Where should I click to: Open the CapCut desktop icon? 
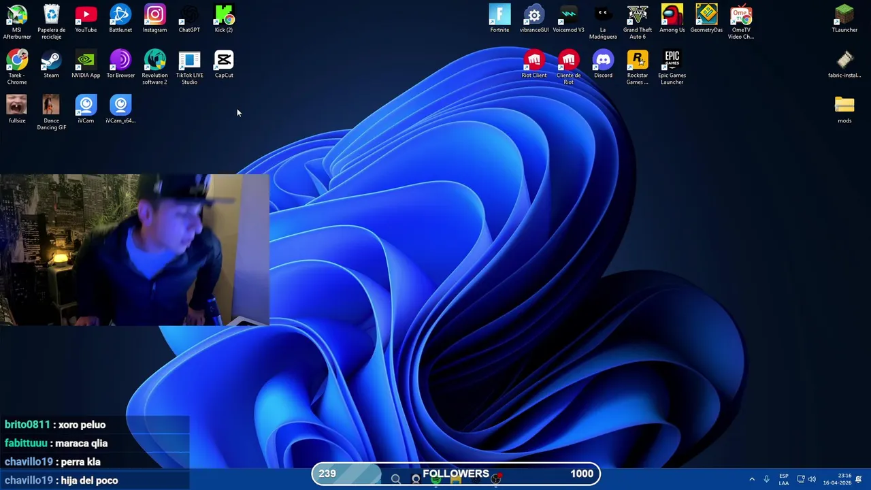pos(224,64)
